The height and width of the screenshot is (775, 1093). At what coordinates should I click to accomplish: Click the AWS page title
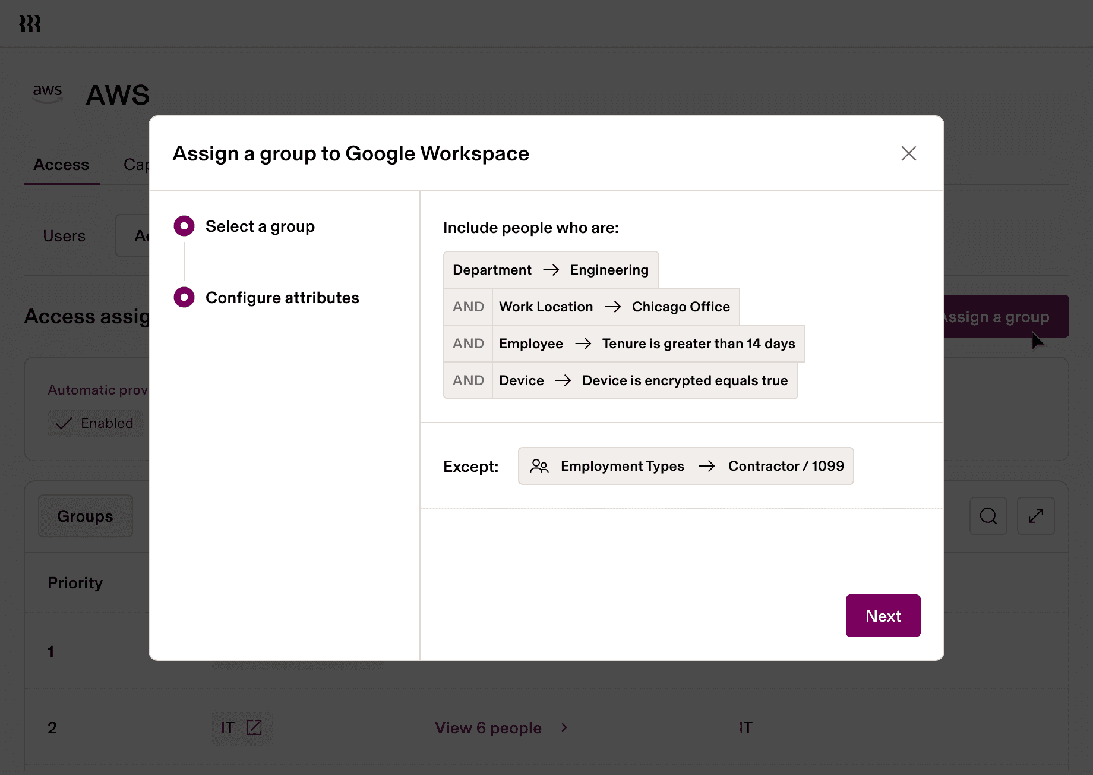[x=118, y=95]
